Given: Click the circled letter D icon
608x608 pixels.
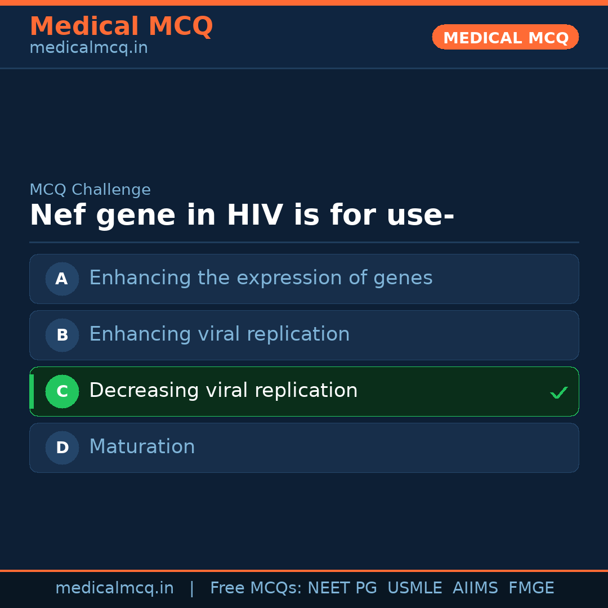Looking at the screenshot, I should pos(62,448).
